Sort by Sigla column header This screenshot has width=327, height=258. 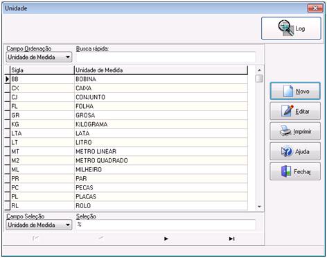coord(42,70)
